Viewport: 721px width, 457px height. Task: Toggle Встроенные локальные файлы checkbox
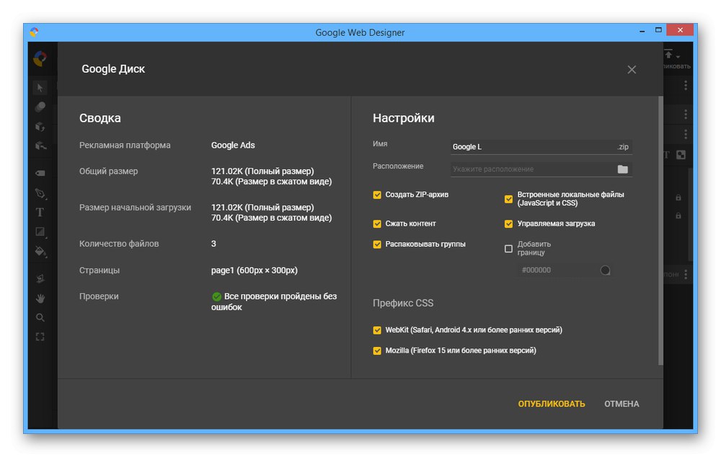point(508,199)
